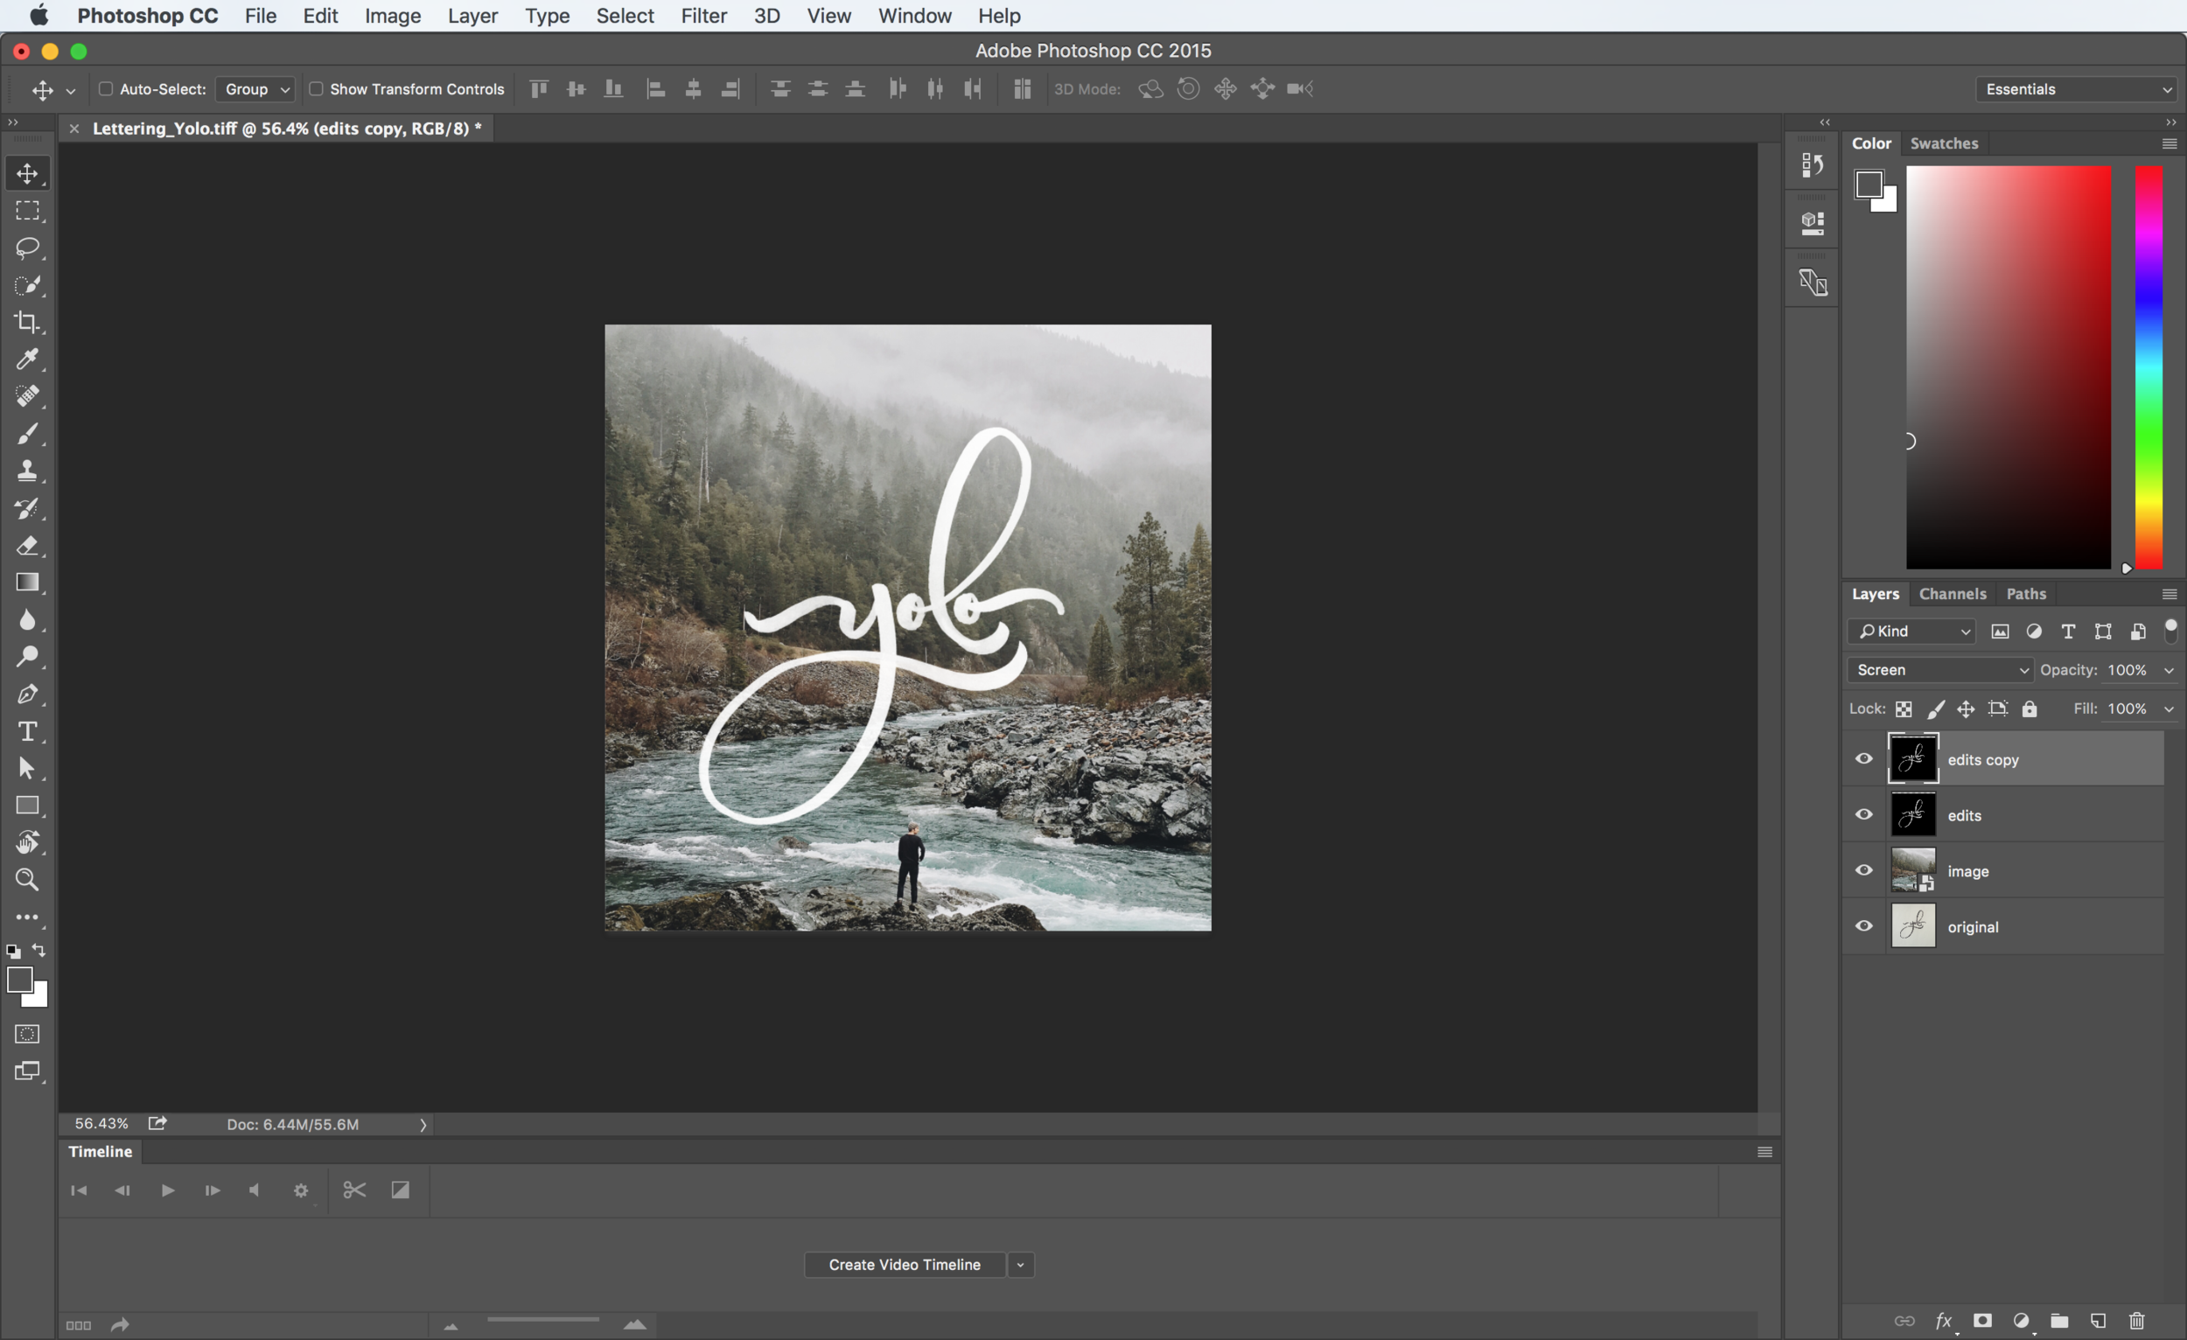2187x1340 pixels.
Task: Select the Crop tool
Action: 27,322
